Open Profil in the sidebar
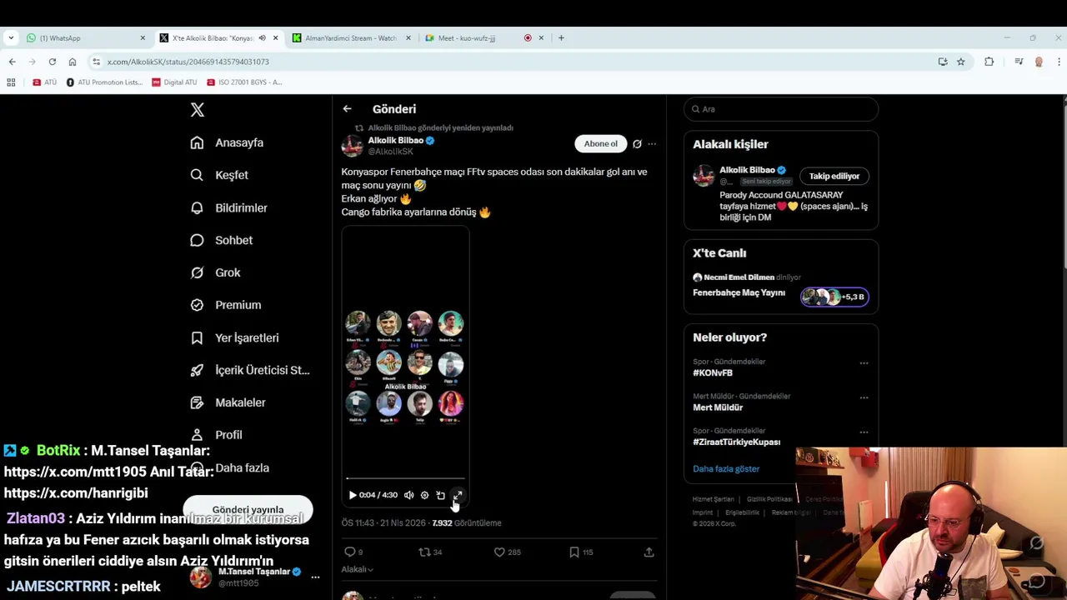1067x600 pixels. pyautogui.click(x=216, y=435)
